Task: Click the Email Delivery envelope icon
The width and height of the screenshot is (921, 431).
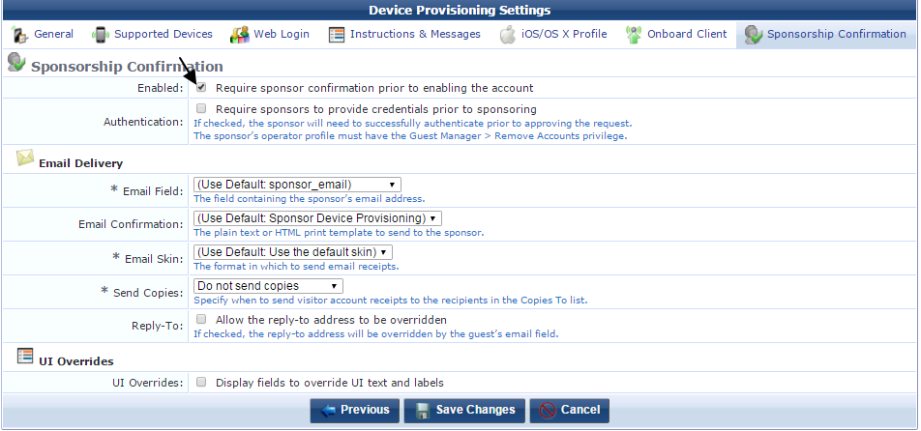Action: (x=25, y=158)
